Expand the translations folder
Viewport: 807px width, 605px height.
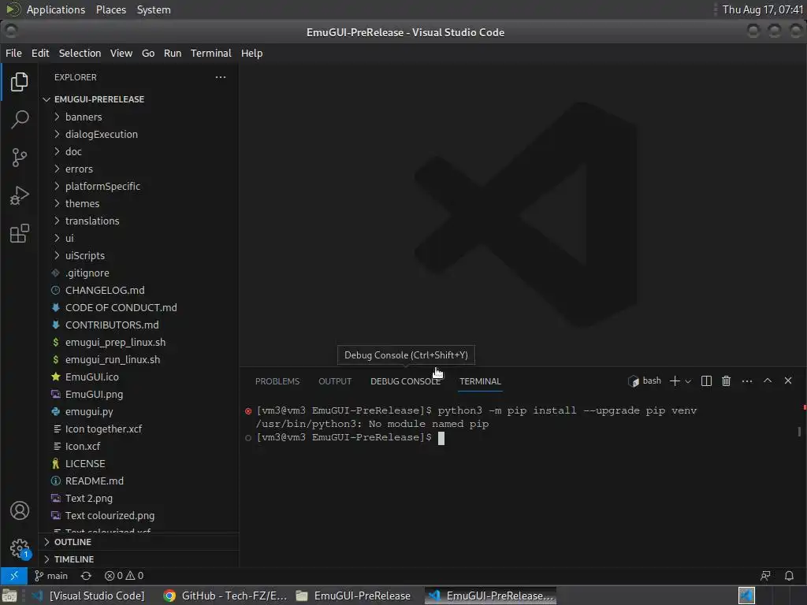coord(139,221)
